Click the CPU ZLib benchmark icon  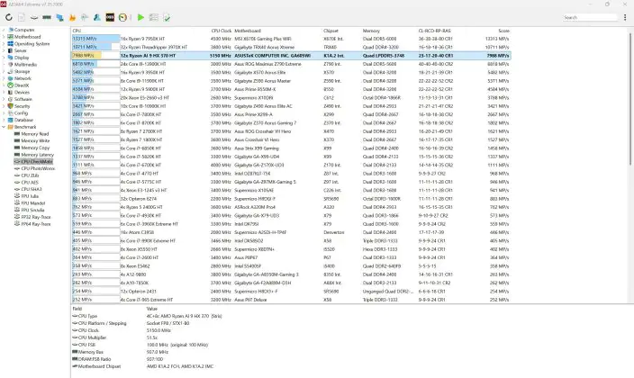(17, 175)
